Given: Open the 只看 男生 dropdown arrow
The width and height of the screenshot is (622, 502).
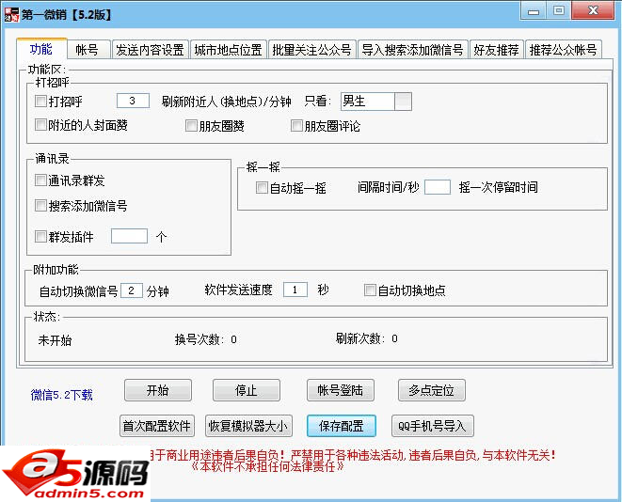Looking at the screenshot, I should 403,102.
